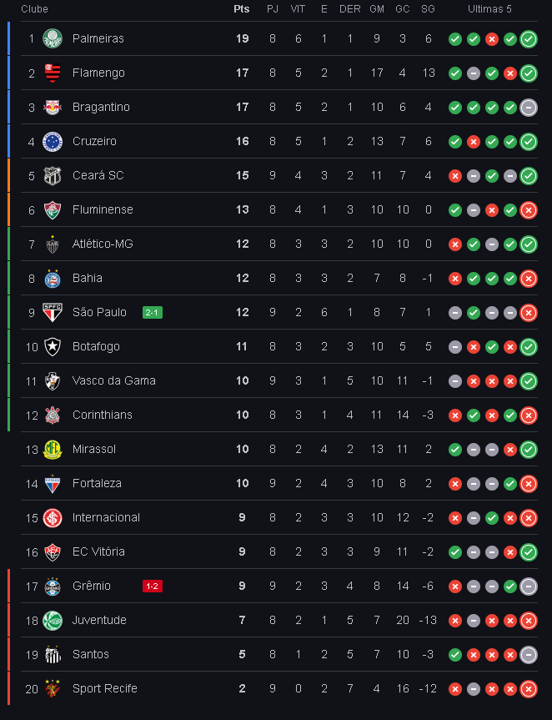Click the Sport Recife crest icon
552x720 pixels.
click(53, 689)
